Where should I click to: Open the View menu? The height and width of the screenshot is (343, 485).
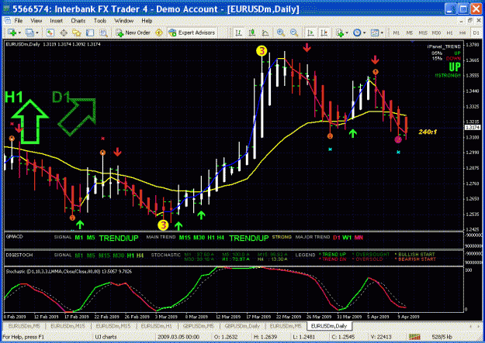point(36,21)
